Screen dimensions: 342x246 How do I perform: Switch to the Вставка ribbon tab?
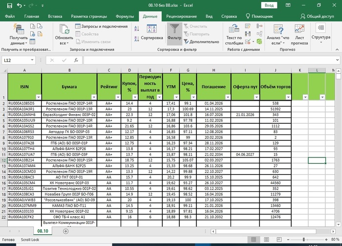pos(55,16)
